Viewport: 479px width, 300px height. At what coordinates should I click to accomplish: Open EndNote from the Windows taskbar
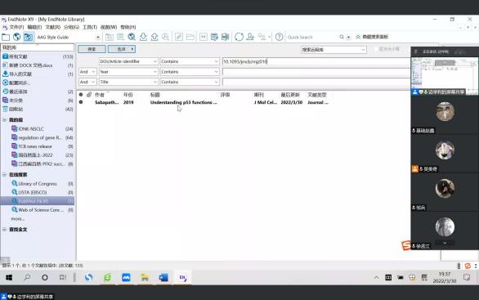tap(182, 277)
